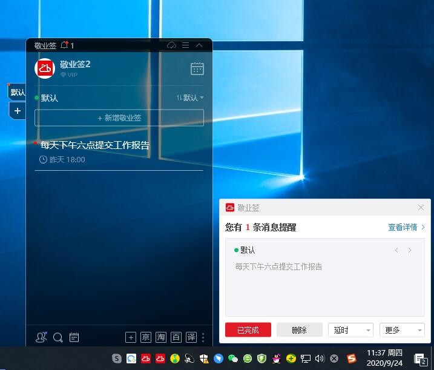Open the 淘 shortcut icon
Image resolution: width=434 pixels, height=370 pixels.
tap(161, 337)
